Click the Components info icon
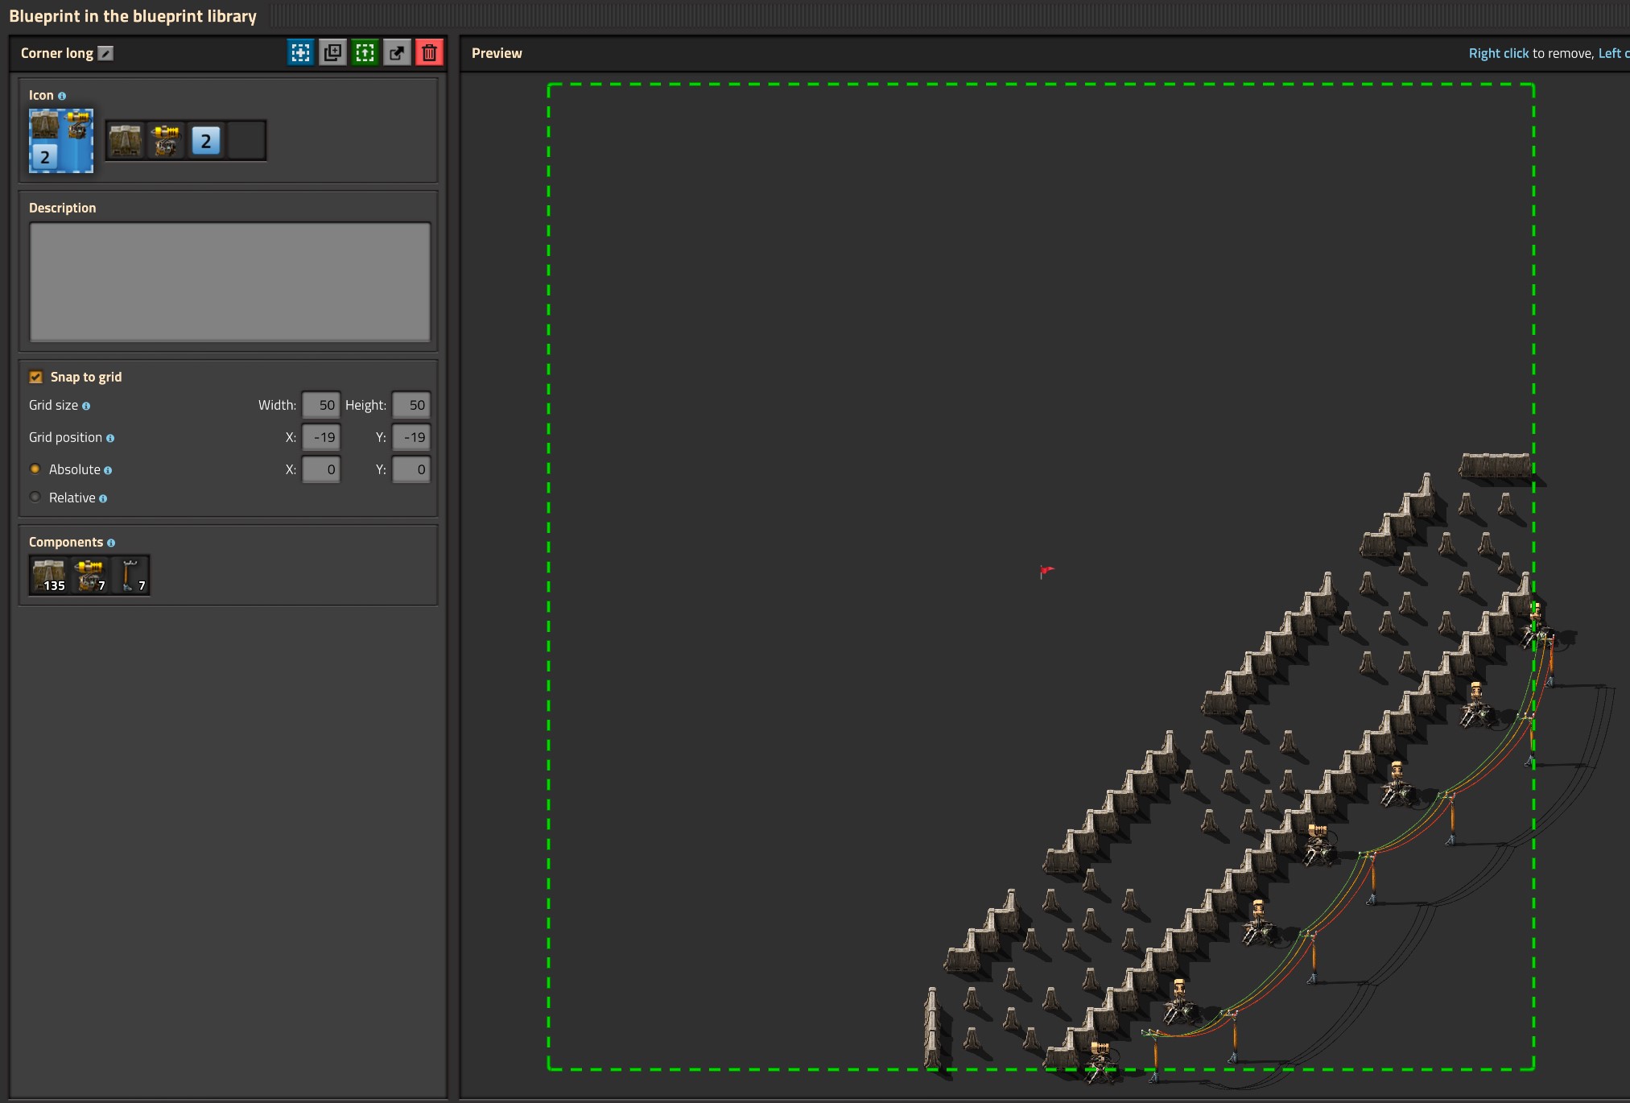Viewport: 1630px width, 1103px height. (111, 543)
